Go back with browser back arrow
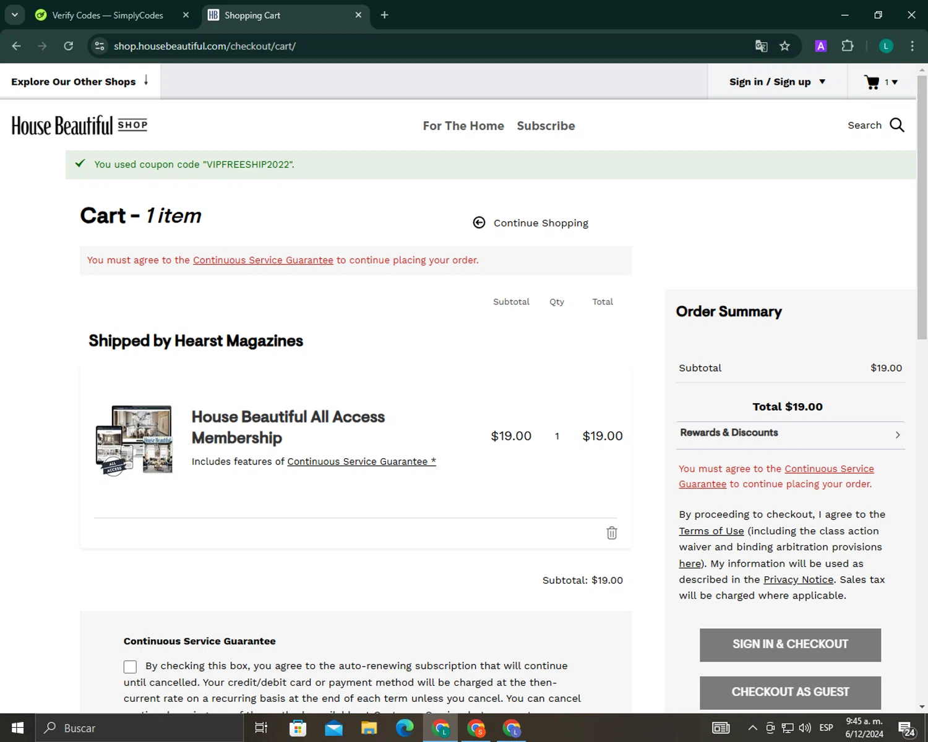This screenshot has height=742, width=928. pos(17,46)
